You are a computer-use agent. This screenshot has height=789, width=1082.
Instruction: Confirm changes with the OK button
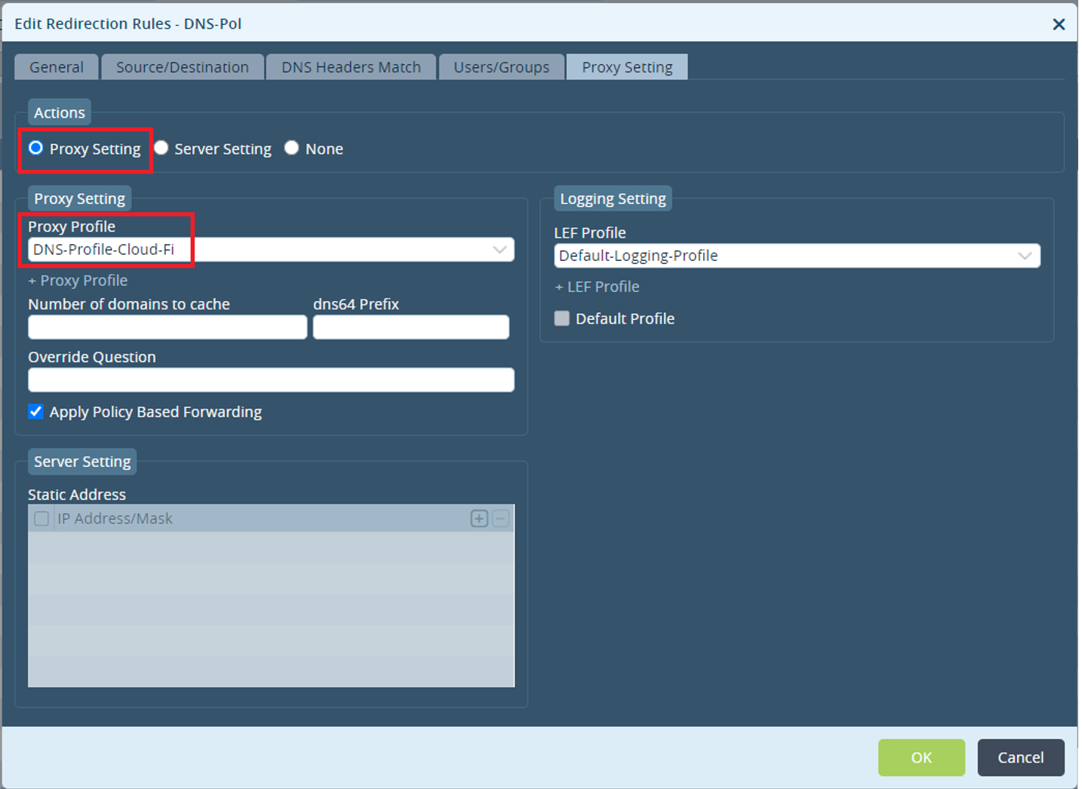point(921,757)
